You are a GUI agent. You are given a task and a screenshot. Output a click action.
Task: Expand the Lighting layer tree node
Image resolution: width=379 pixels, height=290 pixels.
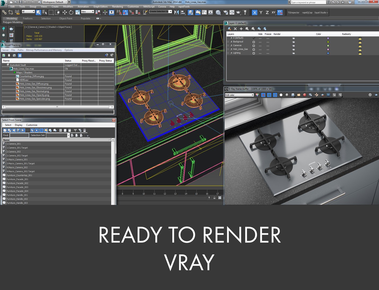click(x=228, y=53)
